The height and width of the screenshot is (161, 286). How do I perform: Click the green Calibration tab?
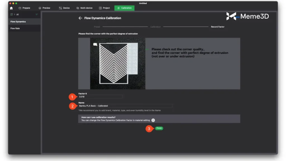[x=124, y=8]
